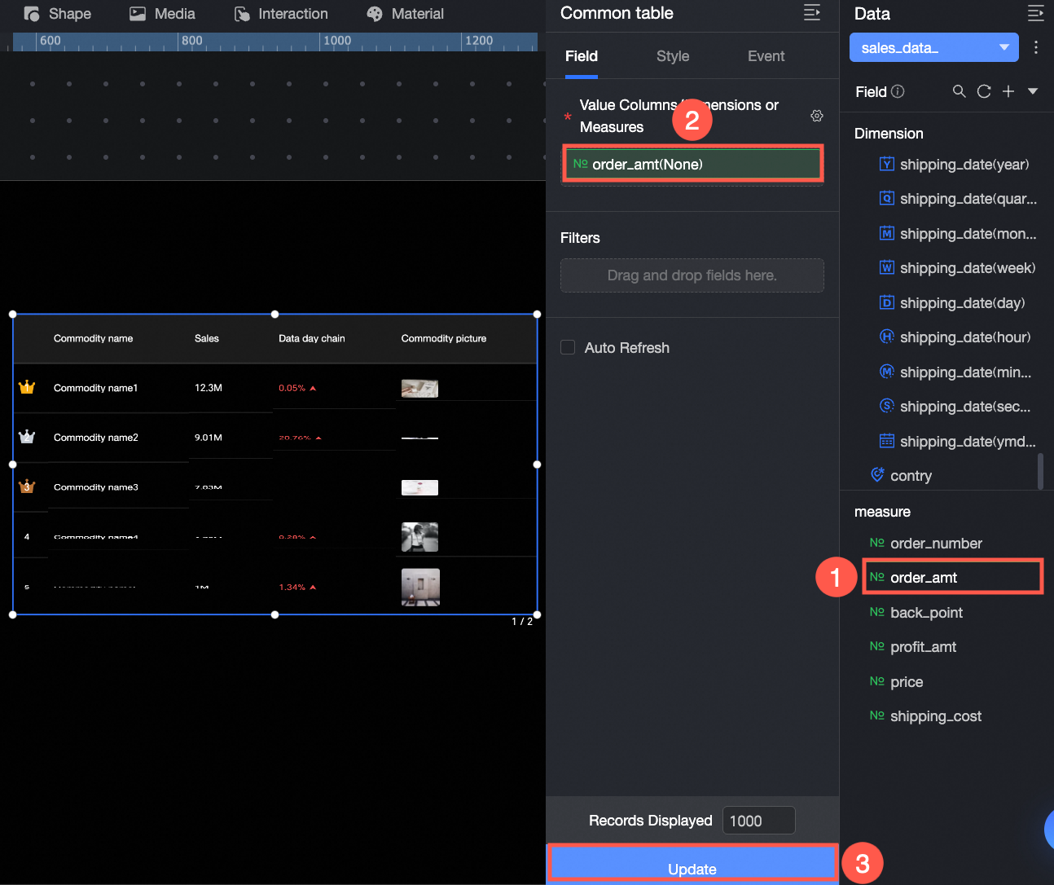Select order_number measure
The width and height of the screenshot is (1054, 885).
pos(926,544)
